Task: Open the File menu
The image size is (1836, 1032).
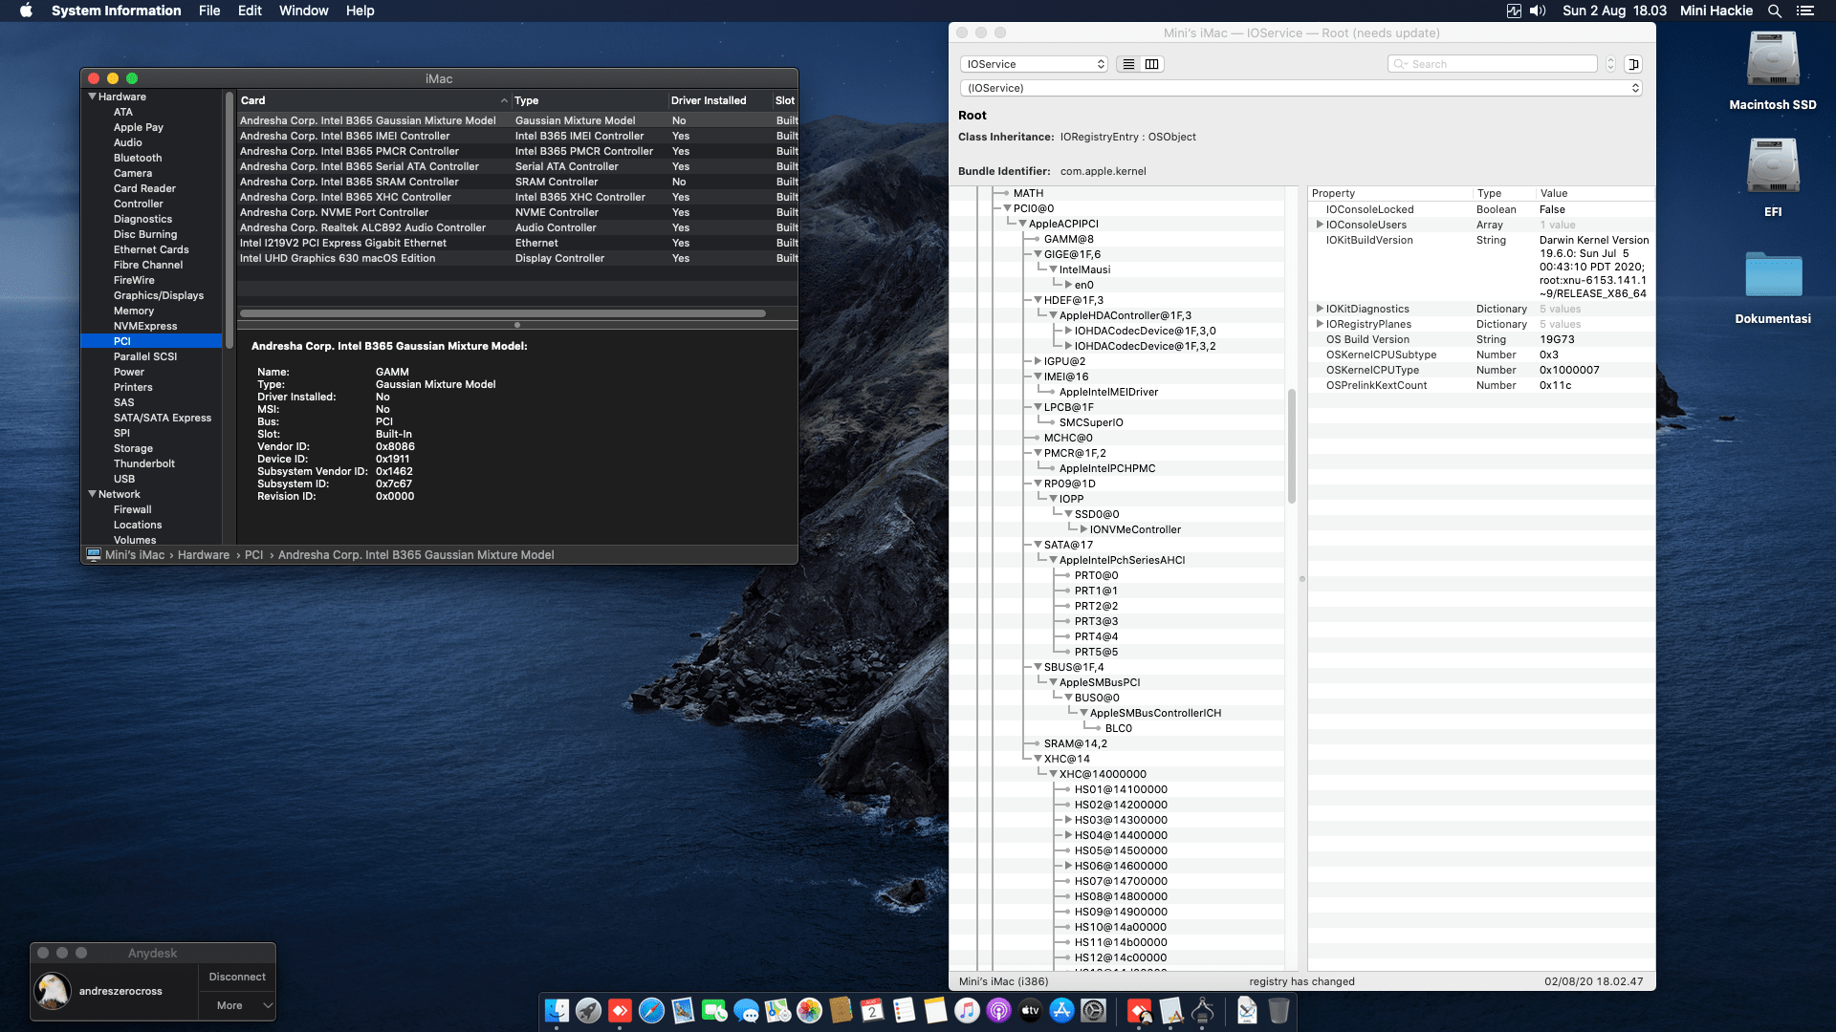Action: (x=208, y=11)
